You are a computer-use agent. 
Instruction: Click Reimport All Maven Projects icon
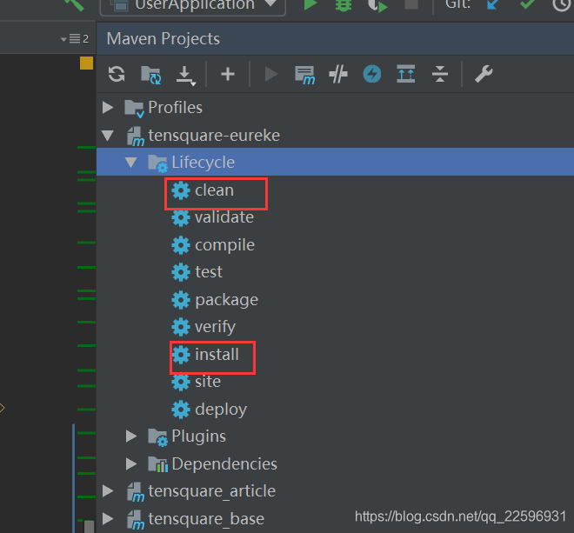117,74
